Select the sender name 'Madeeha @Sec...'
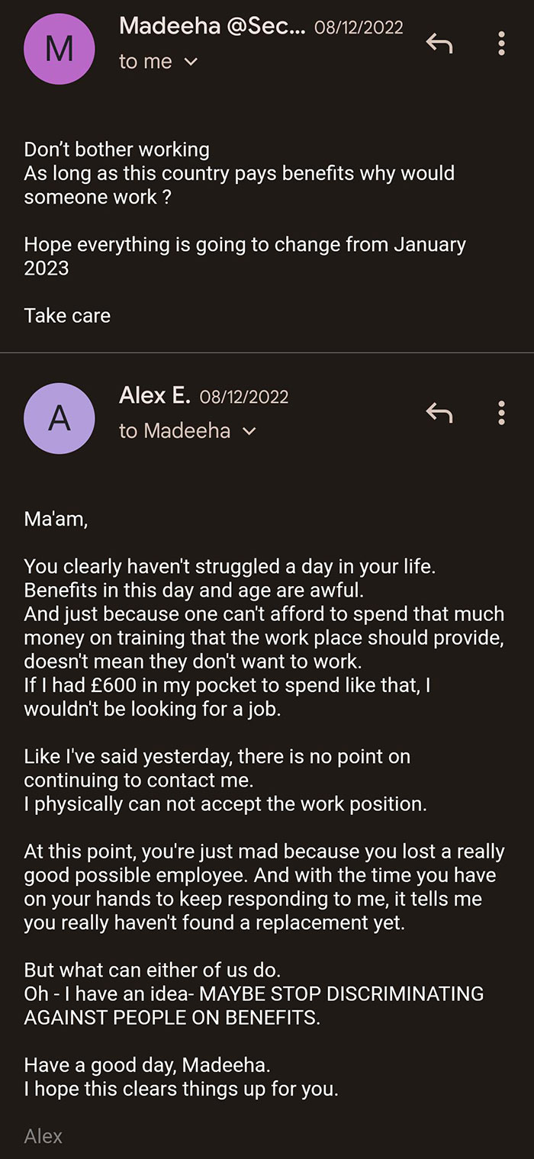Image resolution: width=534 pixels, height=1159 pixels. [x=214, y=27]
